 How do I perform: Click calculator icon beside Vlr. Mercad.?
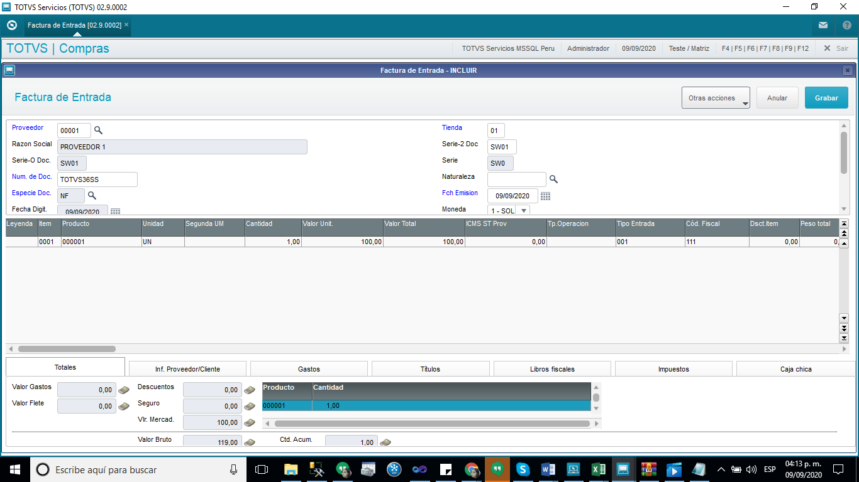250,423
